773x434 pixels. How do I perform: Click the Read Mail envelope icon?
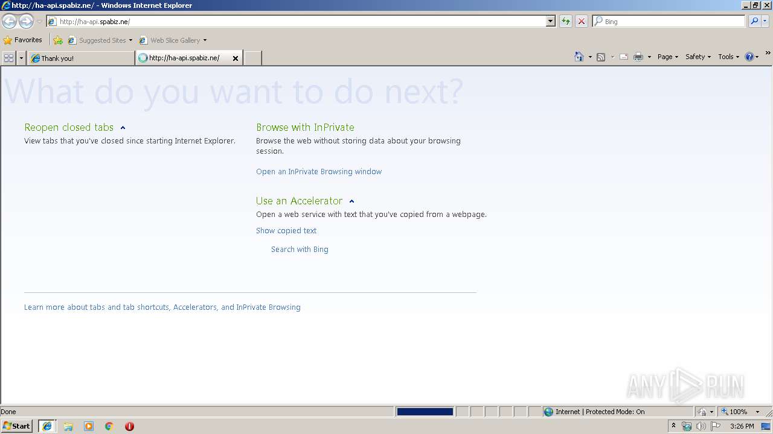point(624,57)
